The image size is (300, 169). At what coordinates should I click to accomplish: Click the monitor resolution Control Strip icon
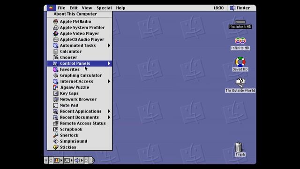click(x=67, y=161)
